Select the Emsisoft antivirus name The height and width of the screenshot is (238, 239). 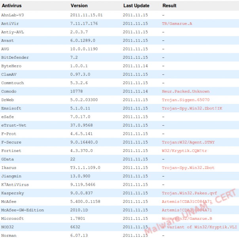pos(11,108)
